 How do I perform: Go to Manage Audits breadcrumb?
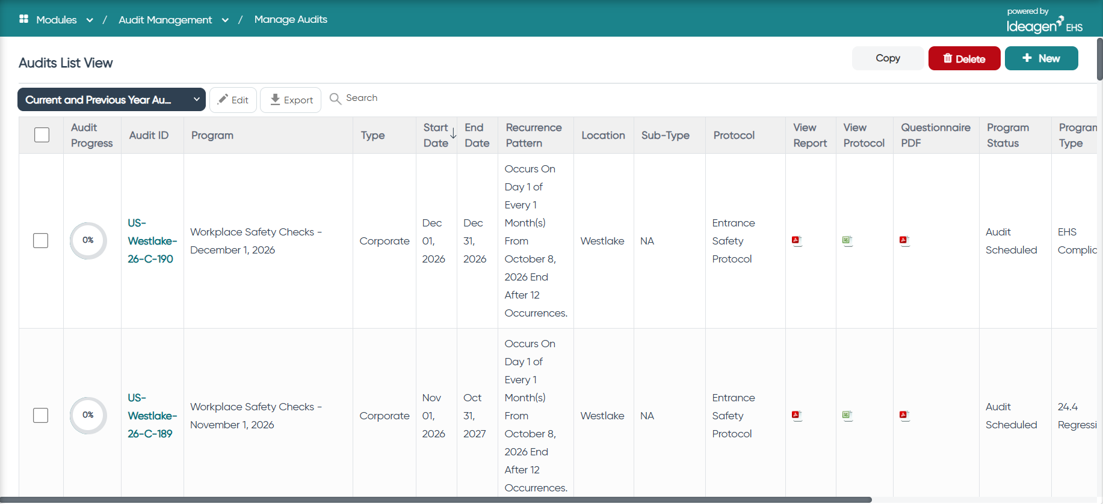(291, 19)
